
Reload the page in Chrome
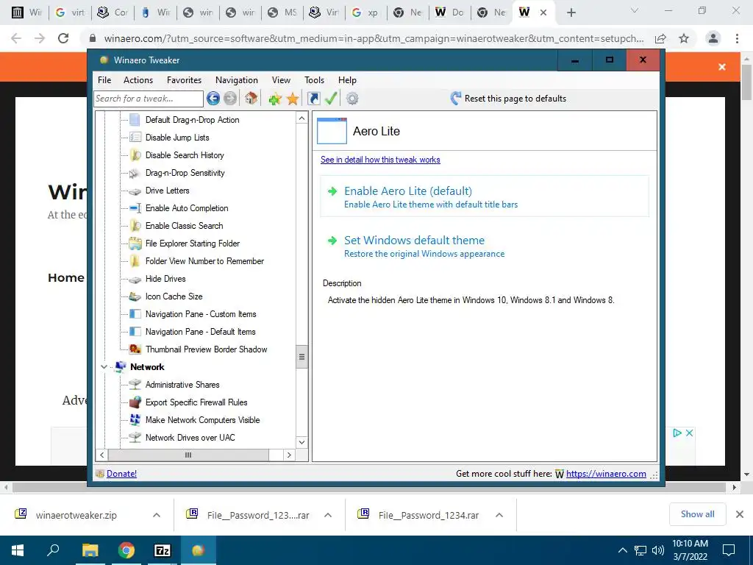(x=63, y=38)
